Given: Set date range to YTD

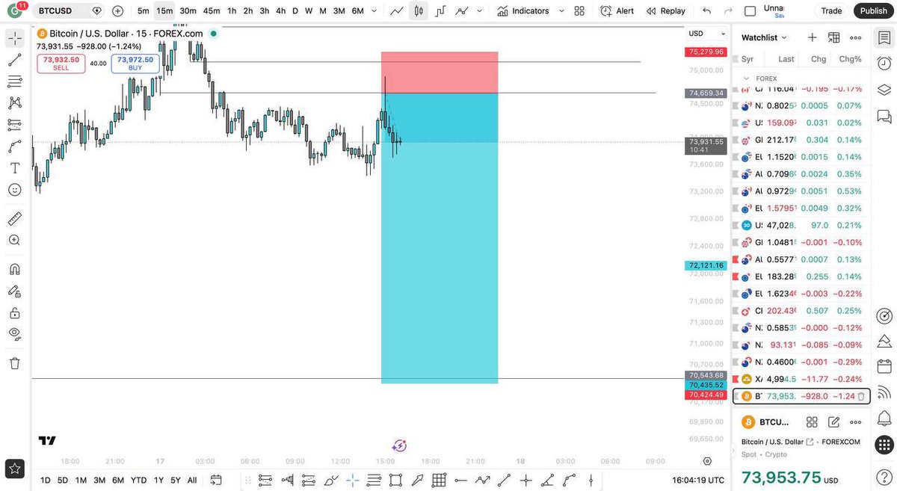Looking at the screenshot, I should tap(138, 480).
